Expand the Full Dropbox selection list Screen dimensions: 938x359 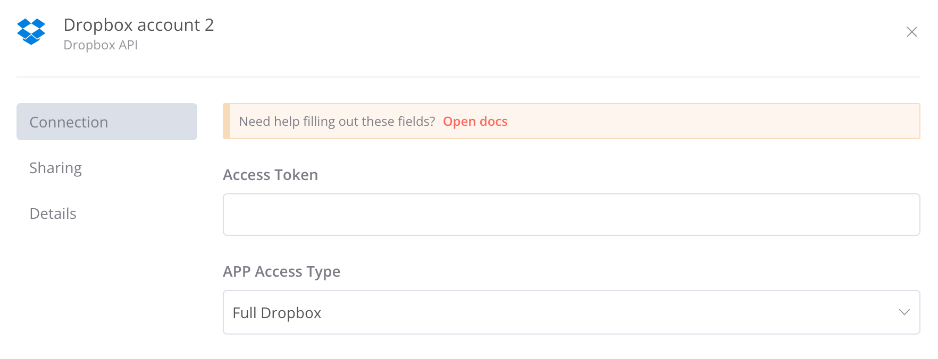572,312
